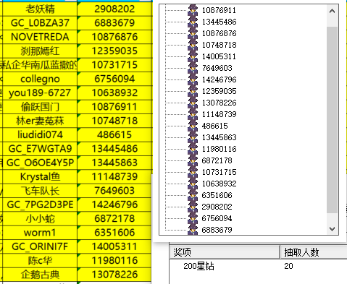Click the winner list scroll down arrow

click(332, 229)
